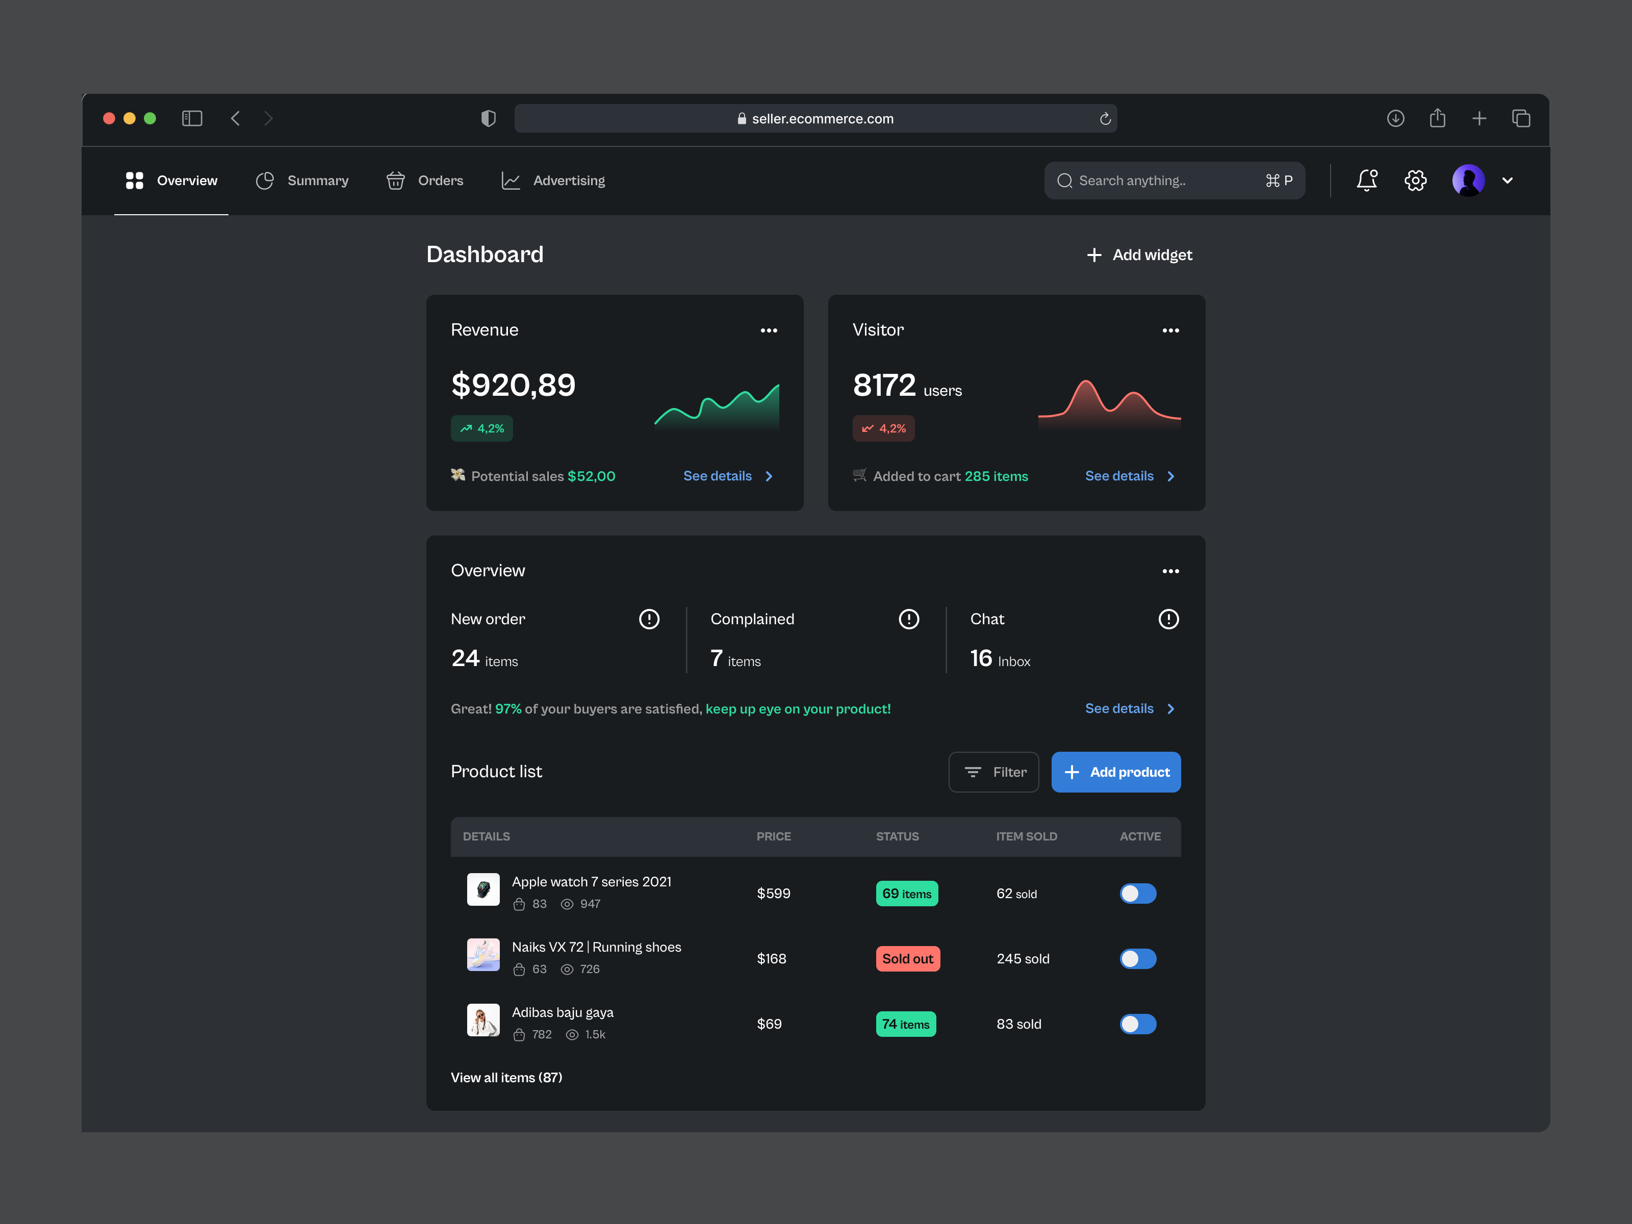Open the notifications bell icon
Viewport: 1632px width, 1224px height.
[x=1366, y=180]
